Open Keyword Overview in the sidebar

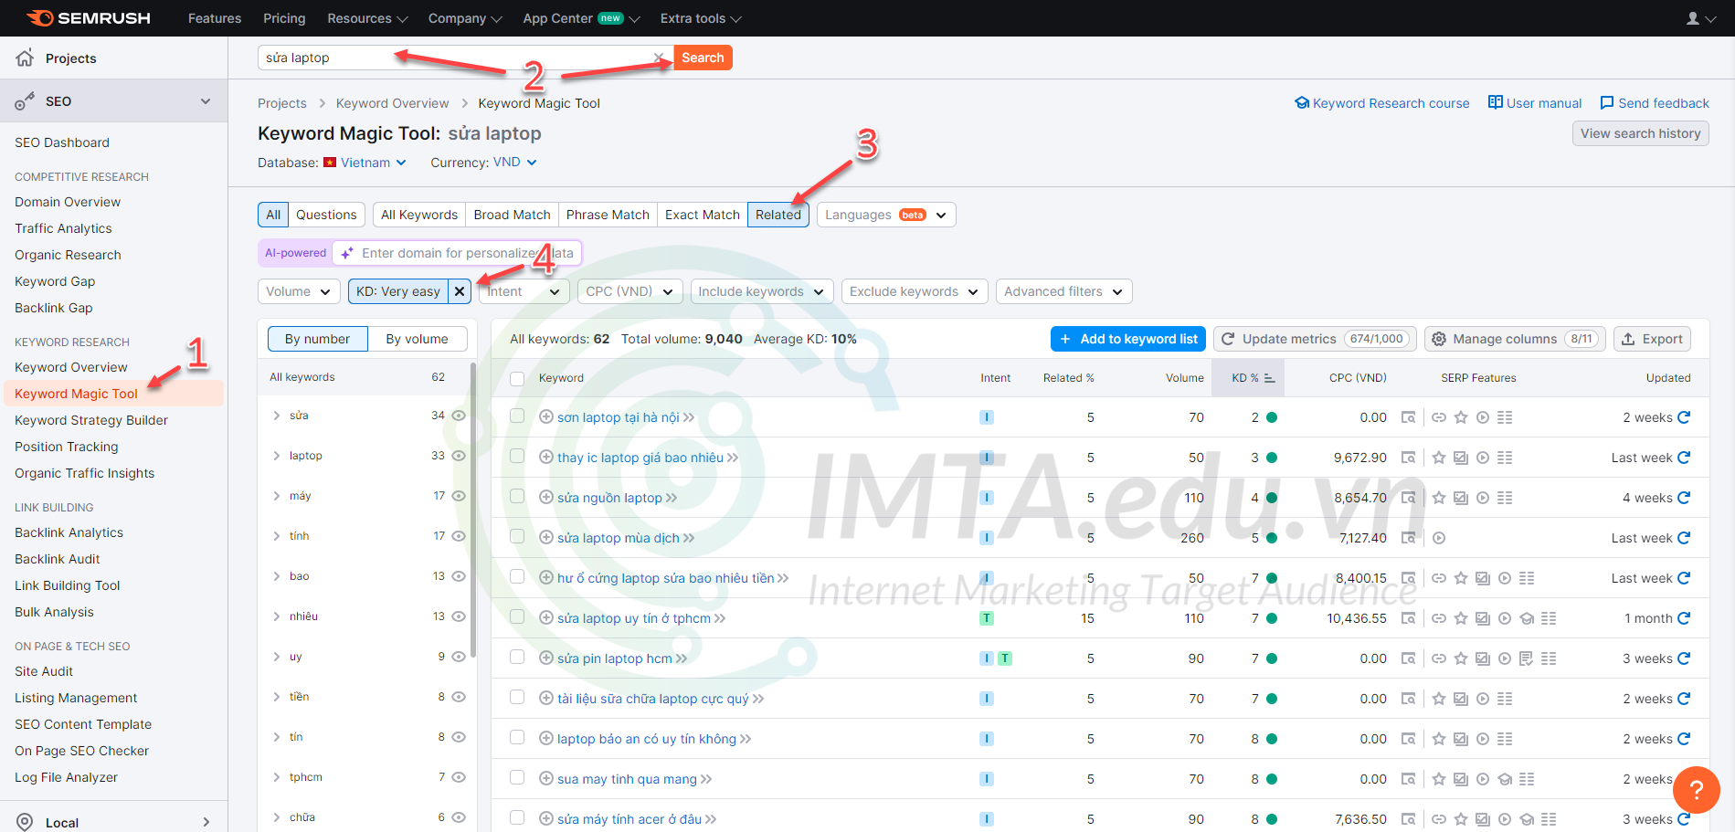[x=71, y=367]
